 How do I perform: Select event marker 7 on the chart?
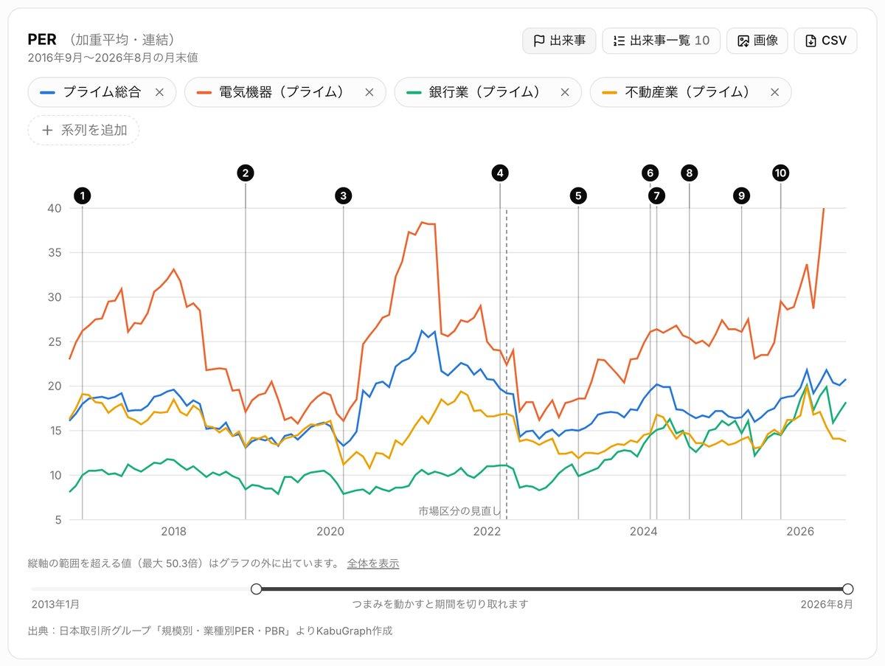[656, 195]
